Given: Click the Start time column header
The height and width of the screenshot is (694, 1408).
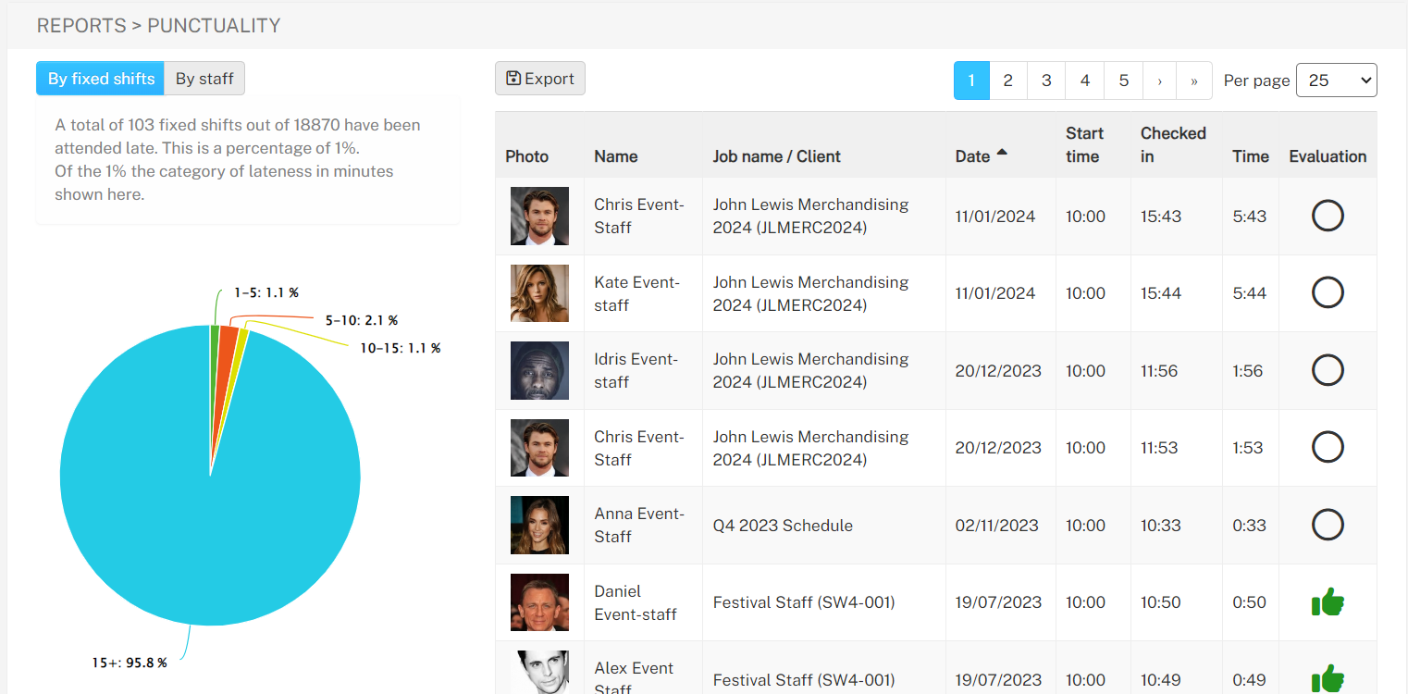Looking at the screenshot, I should pos(1084,145).
